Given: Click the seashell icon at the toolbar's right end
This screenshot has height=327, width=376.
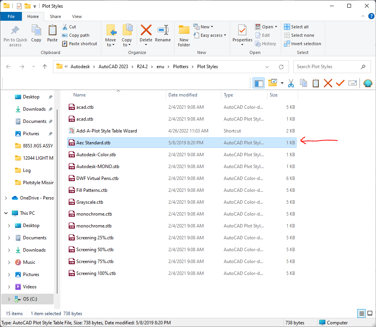Looking at the screenshot, I should [x=368, y=83].
